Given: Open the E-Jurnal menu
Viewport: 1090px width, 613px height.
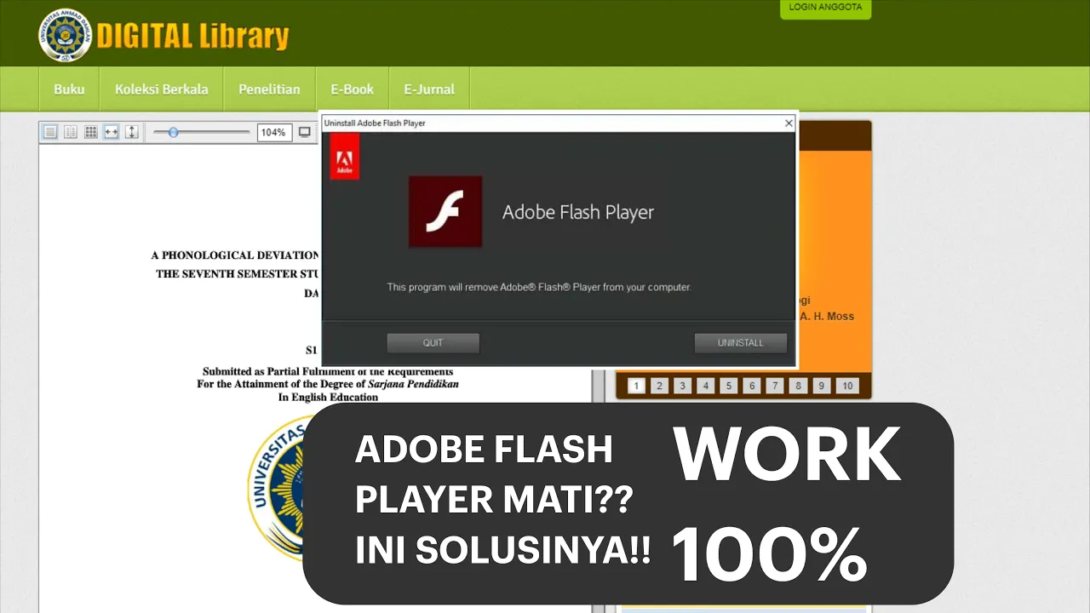Looking at the screenshot, I should [429, 89].
